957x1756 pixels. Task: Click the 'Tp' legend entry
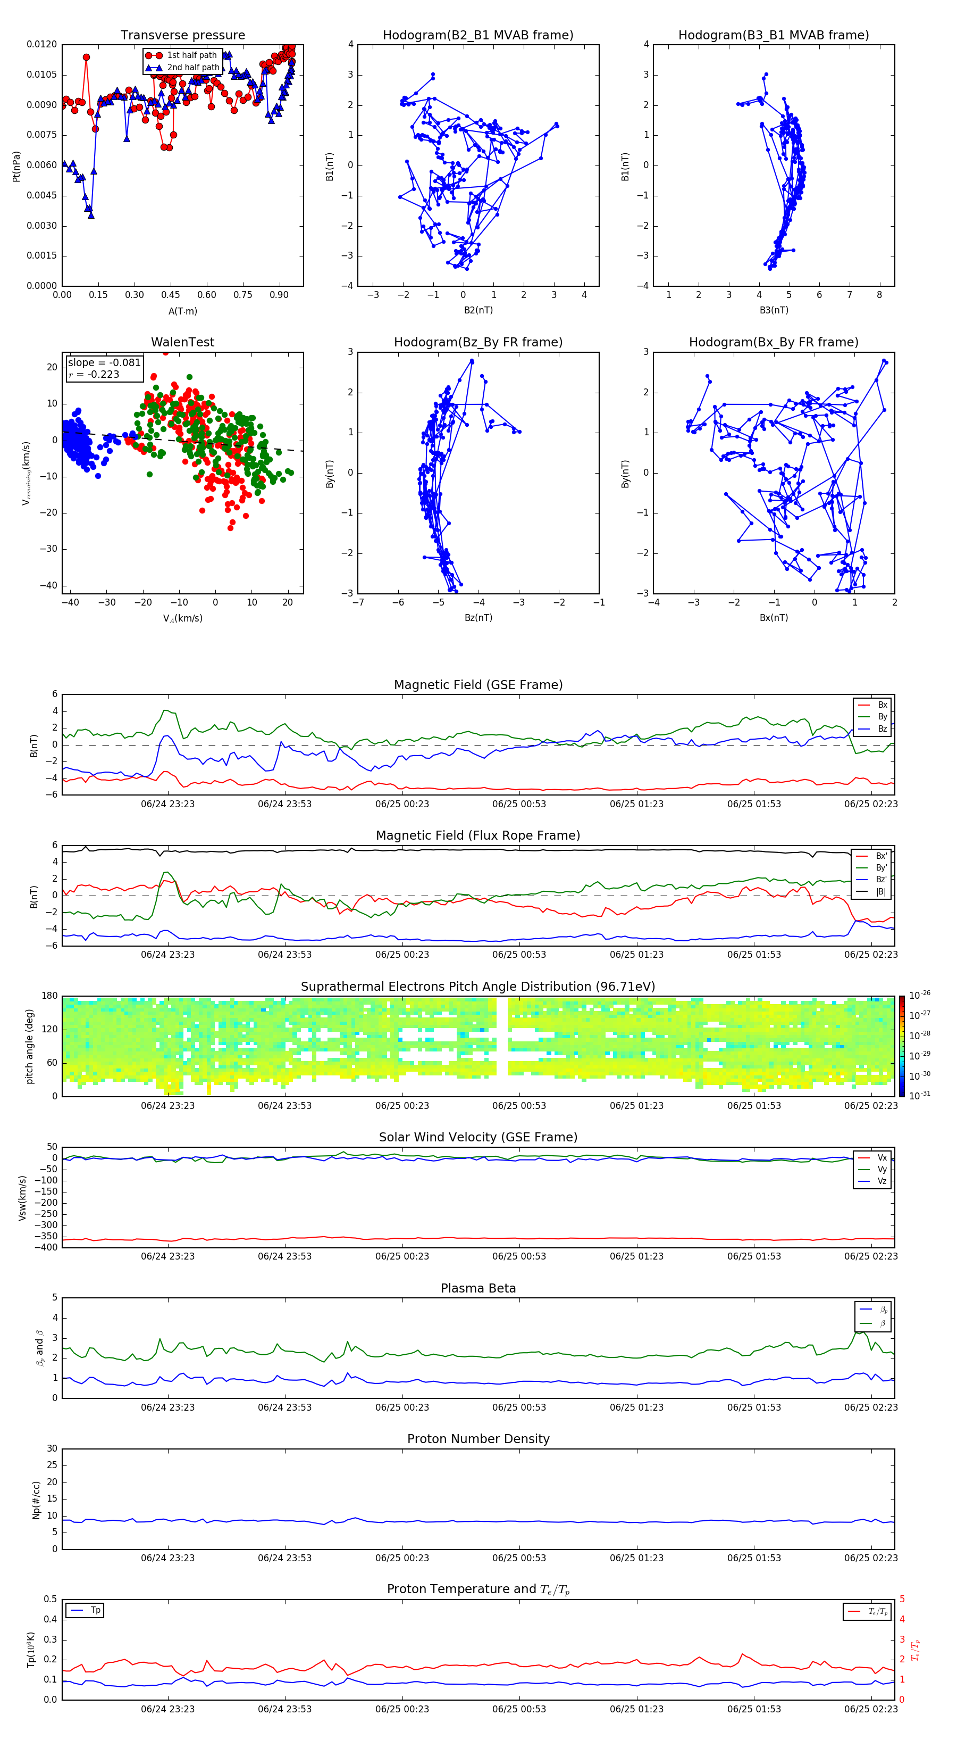tap(85, 1610)
